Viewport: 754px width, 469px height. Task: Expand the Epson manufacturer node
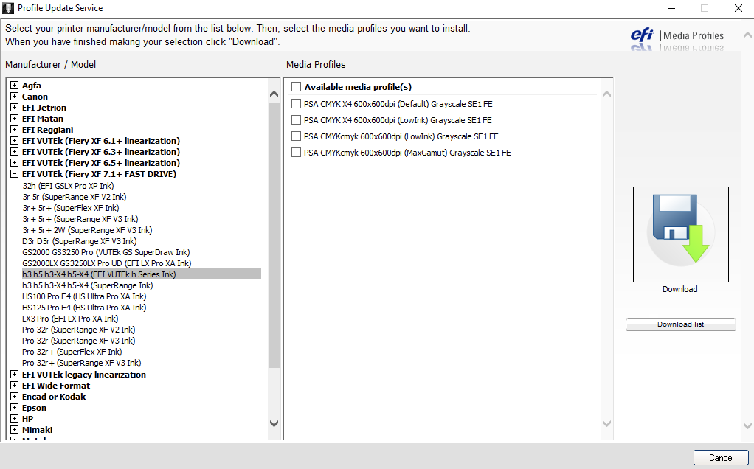14,407
